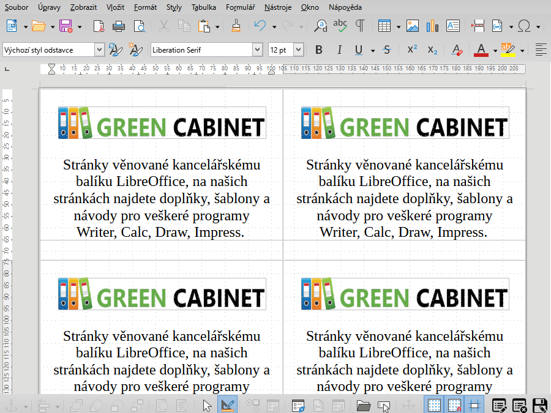551x413 pixels.
Task: Toggle underline formatting
Action: click(358, 50)
